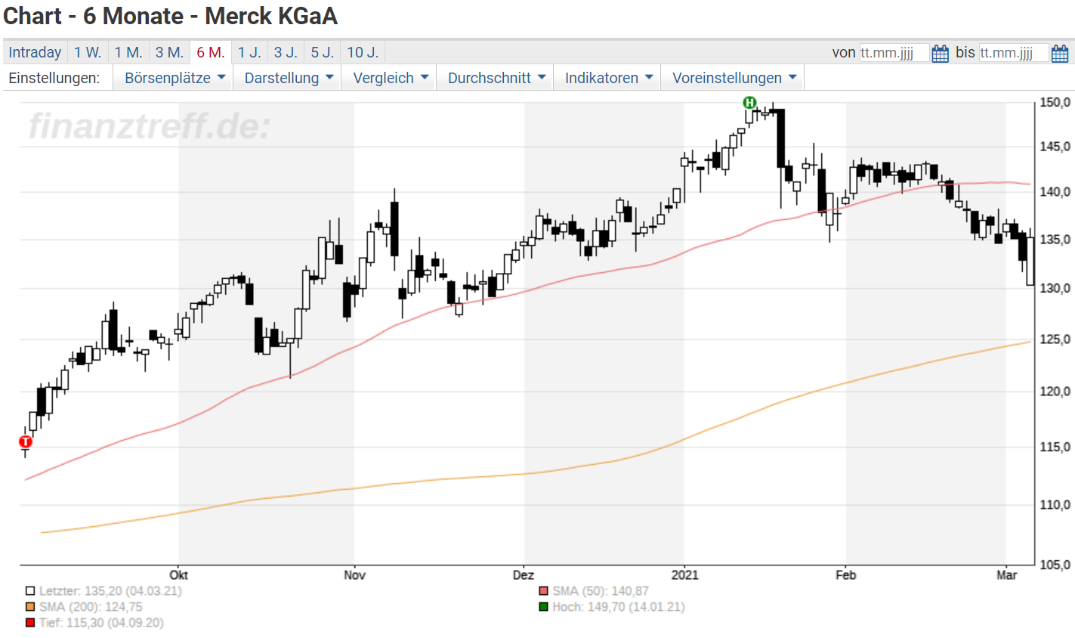Click the orange SMA (200) legend swatch

pos(30,607)
